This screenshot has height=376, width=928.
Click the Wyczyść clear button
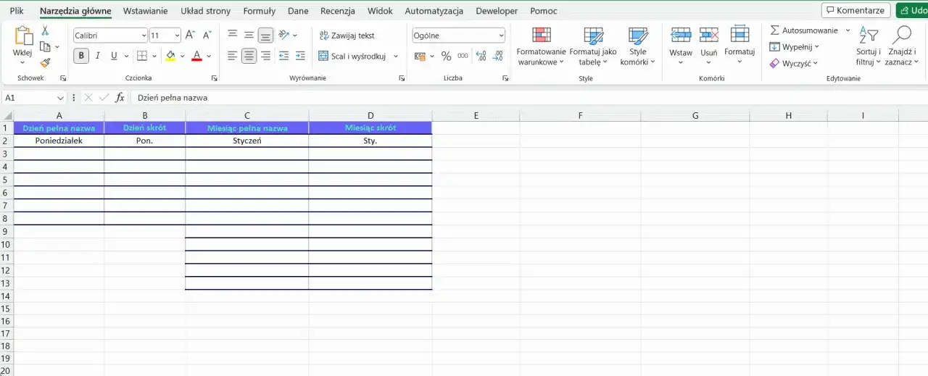click(x=794, y=63)
